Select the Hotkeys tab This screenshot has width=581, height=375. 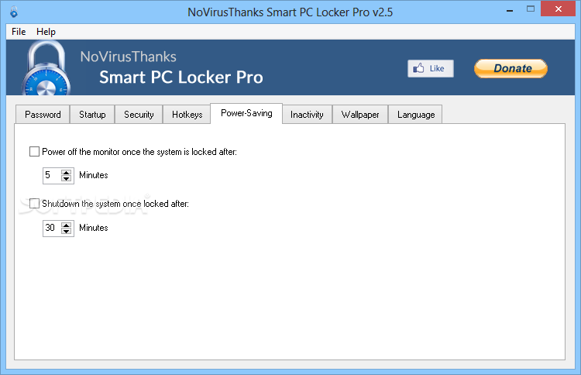tap(187, 115)
